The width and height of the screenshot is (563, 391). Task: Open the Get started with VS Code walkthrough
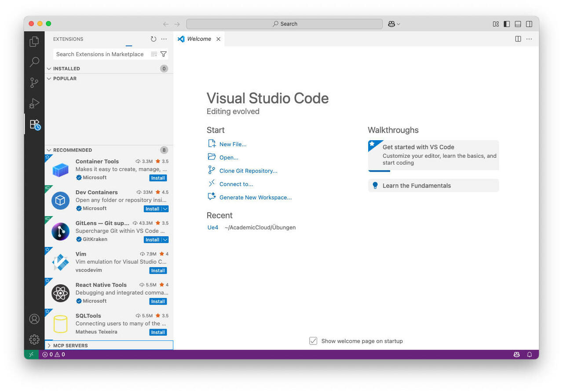click(x=433, y=155)
